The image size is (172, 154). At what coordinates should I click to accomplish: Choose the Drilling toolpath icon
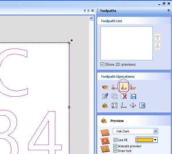pyautogui.click(x=133, y=87)
